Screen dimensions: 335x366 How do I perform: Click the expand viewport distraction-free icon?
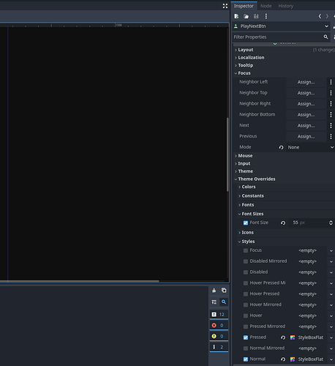click(x=225, y=6)
